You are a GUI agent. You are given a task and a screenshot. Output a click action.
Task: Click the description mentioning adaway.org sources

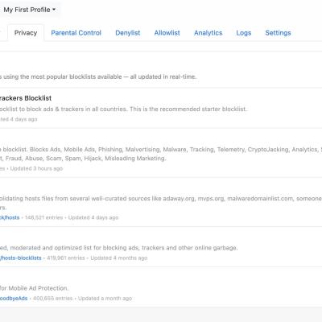(x=161, y=203)
